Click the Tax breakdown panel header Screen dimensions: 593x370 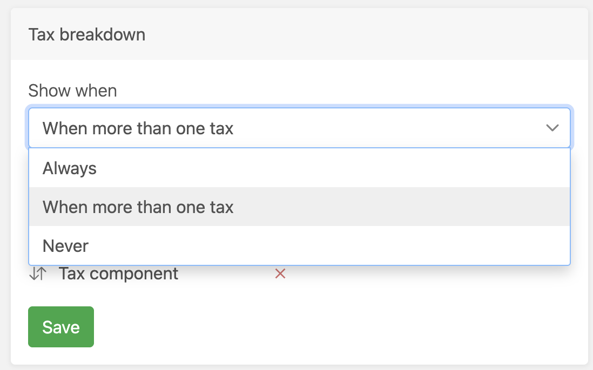pos(299,35)
